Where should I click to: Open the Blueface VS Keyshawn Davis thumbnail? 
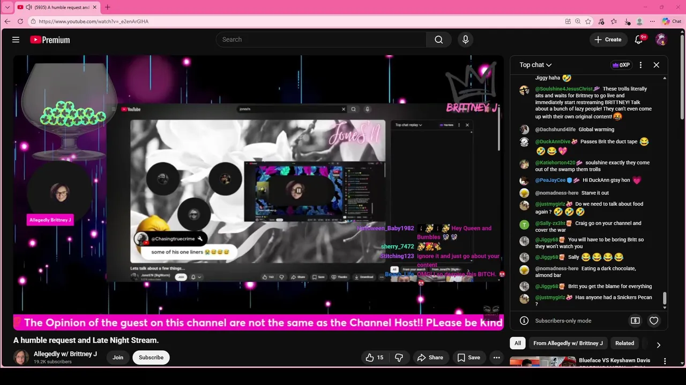point(542,361)
